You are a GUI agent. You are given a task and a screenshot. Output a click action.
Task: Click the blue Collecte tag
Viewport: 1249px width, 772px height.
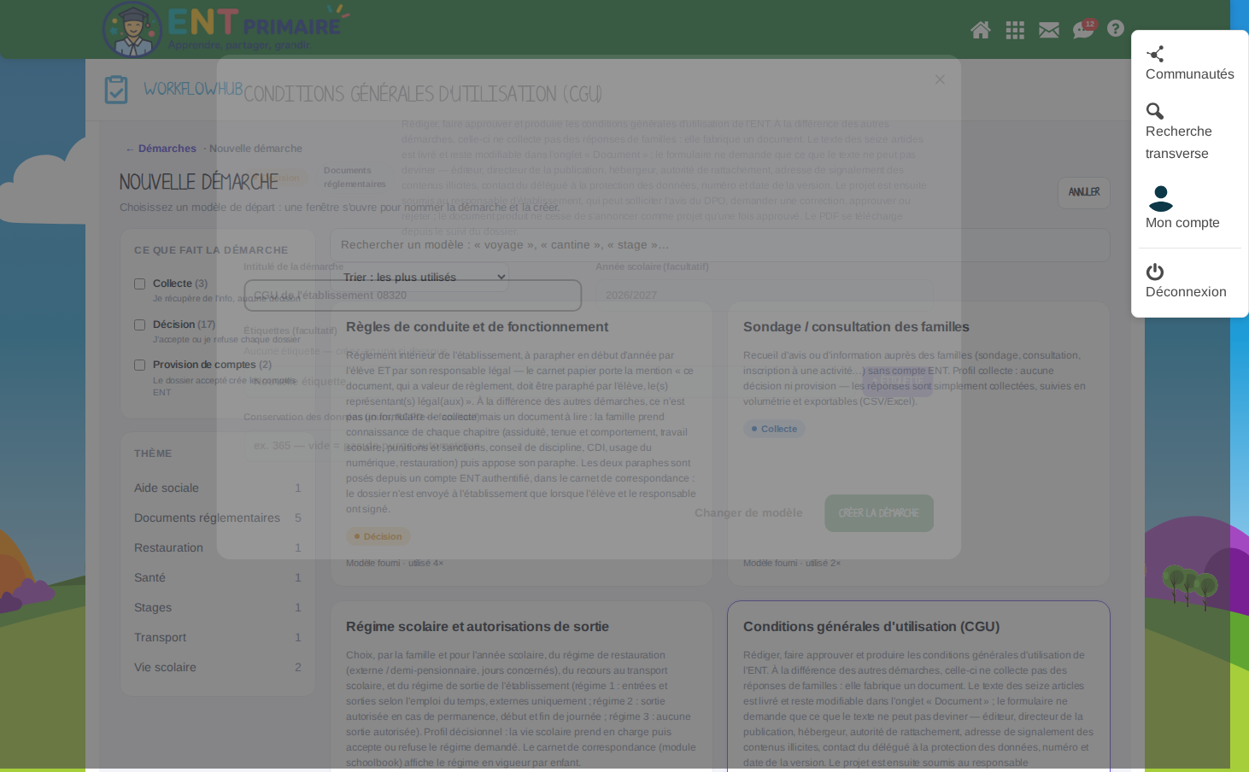pos(774,429)
